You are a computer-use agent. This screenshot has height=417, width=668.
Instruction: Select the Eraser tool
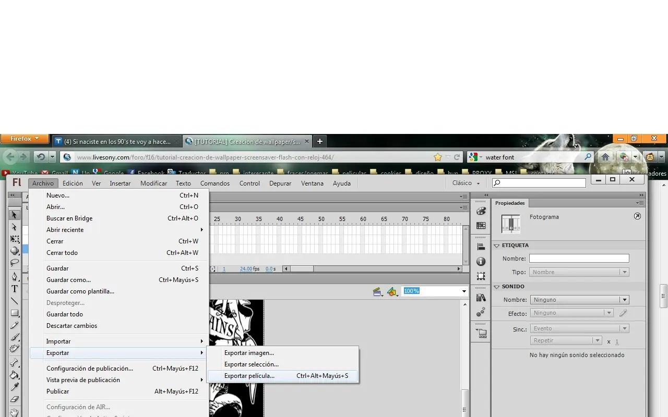point(15,399)
